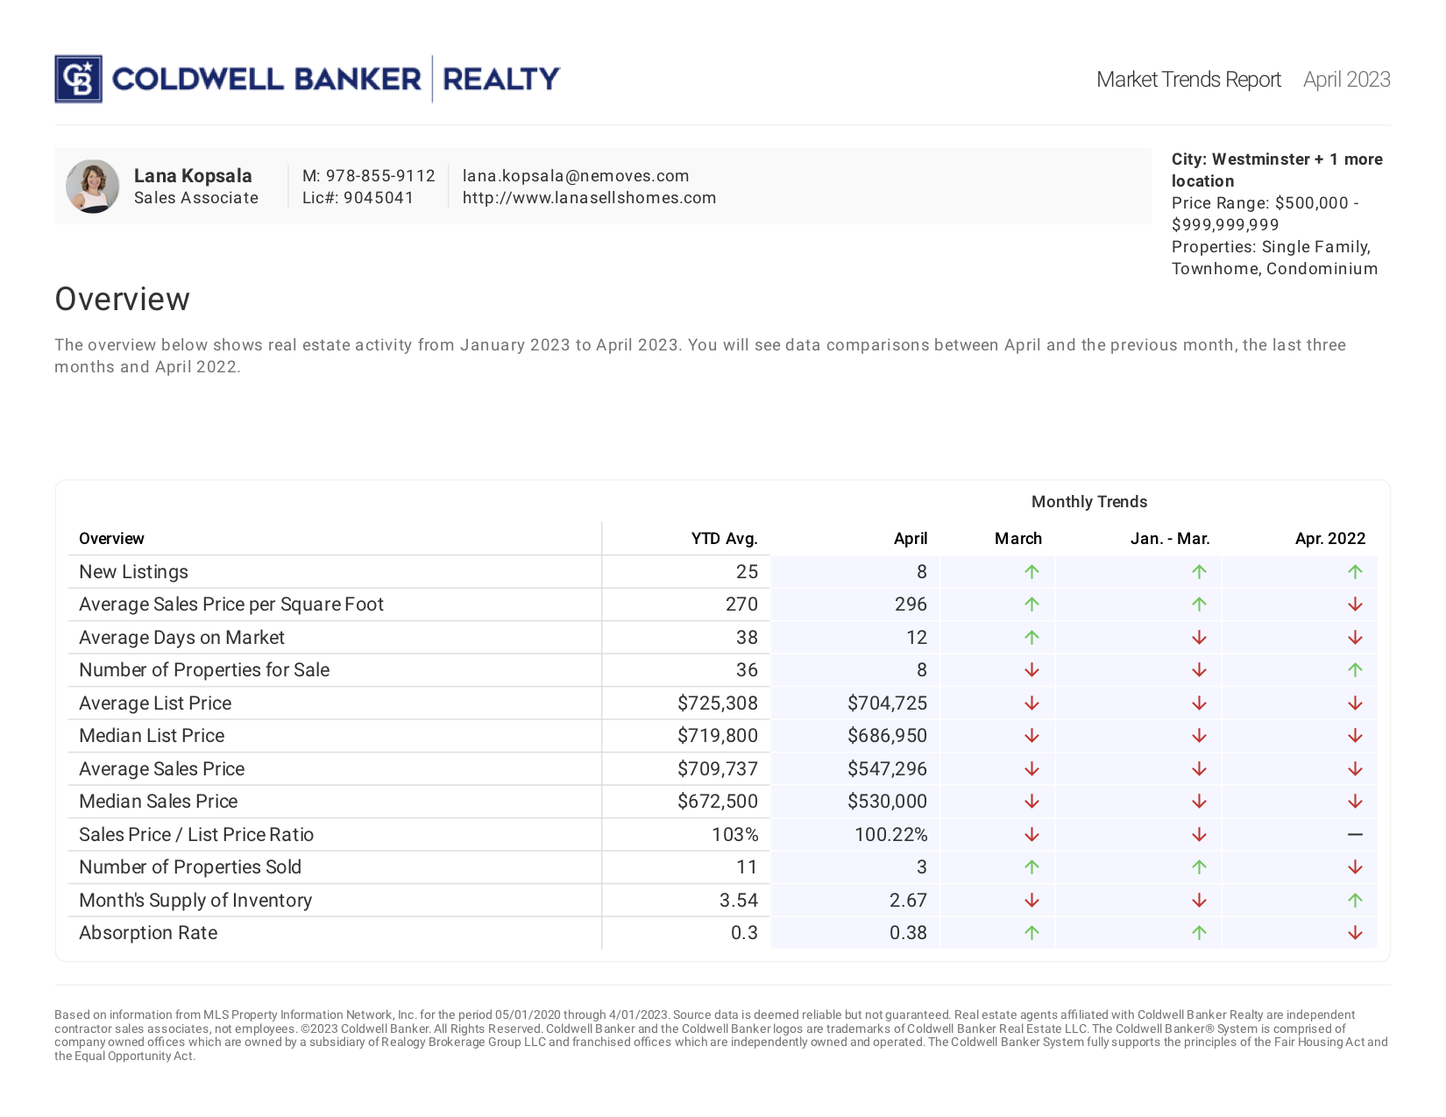Click the 'New Listings' row label
Screen dimensions: 1446x1117
coord(133,572)
